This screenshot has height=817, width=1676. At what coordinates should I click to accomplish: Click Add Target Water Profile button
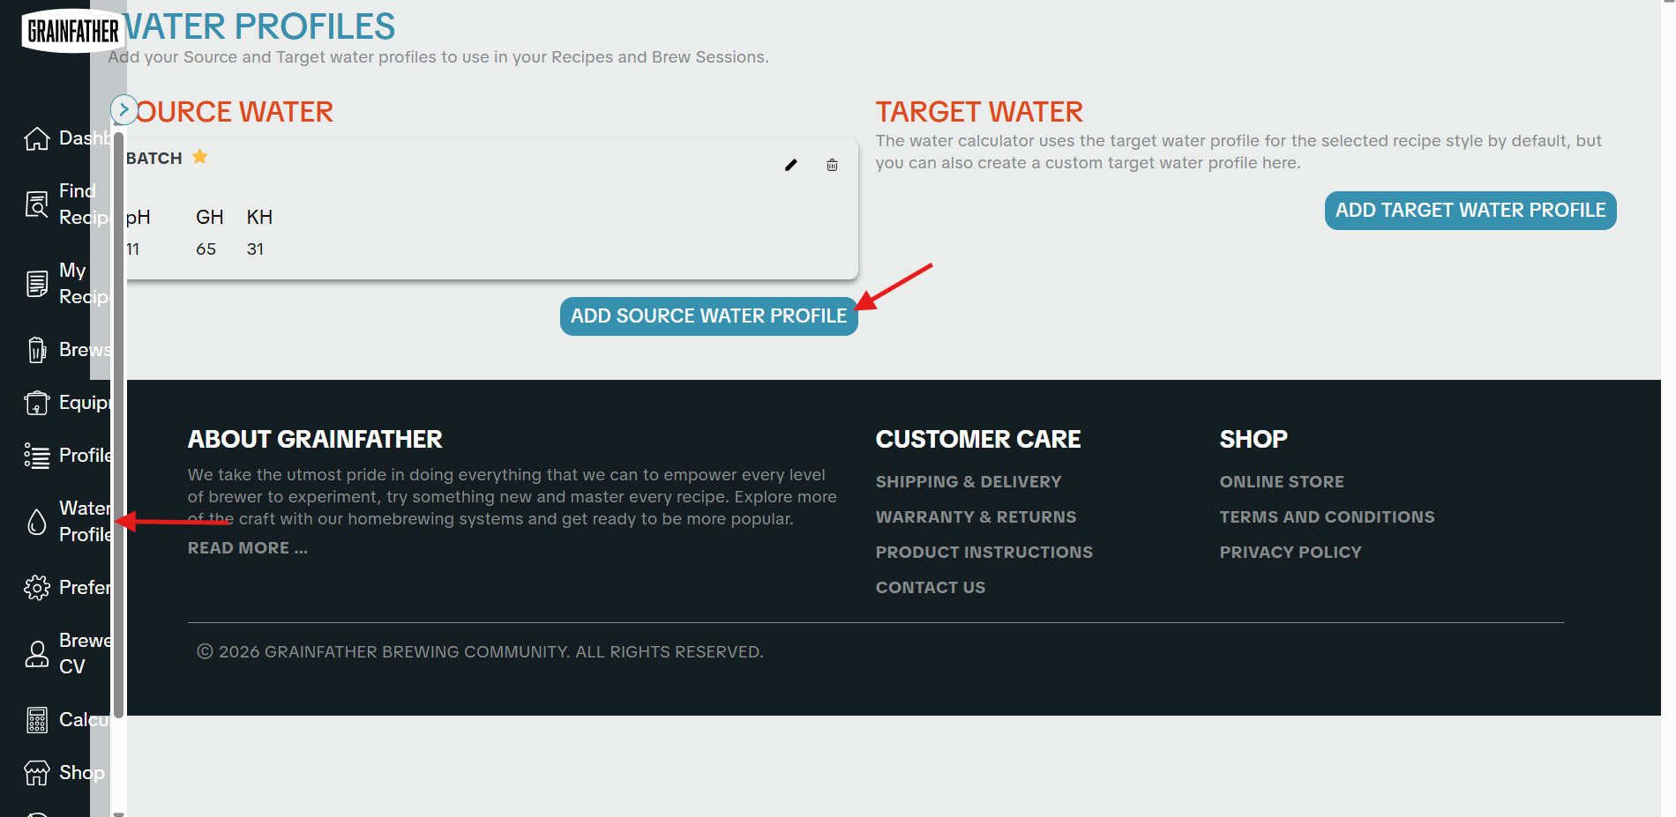(1470, 210)
